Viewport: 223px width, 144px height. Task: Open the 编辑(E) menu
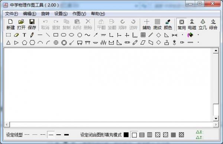tap(30, 14)
